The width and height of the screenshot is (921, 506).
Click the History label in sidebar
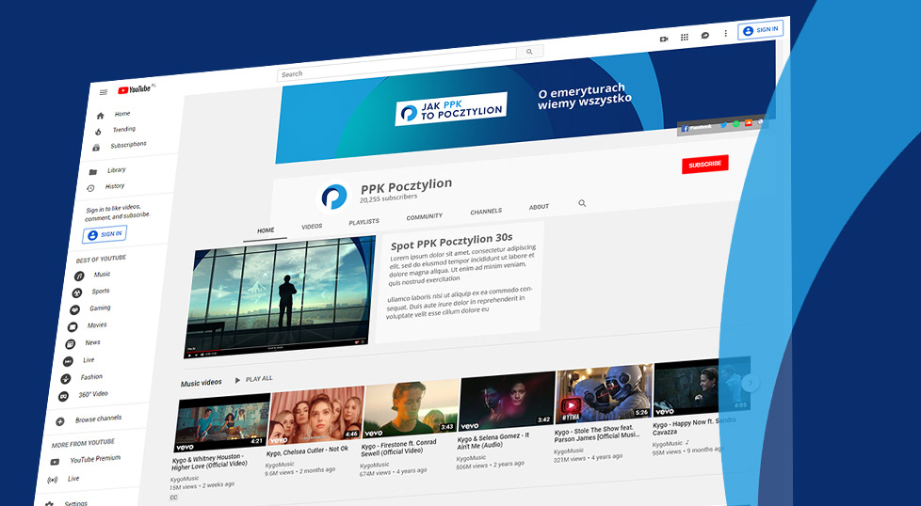115,186
